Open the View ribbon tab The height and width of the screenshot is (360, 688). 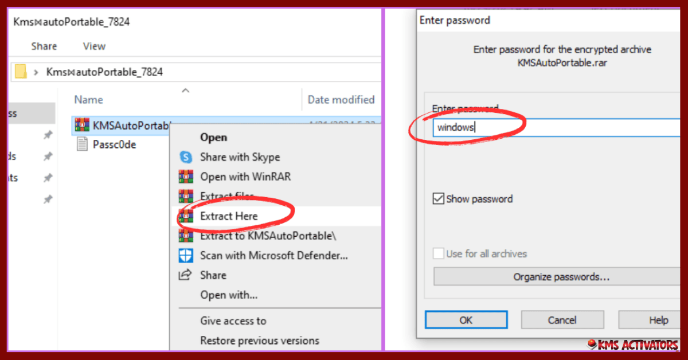(x=94, y=46)
